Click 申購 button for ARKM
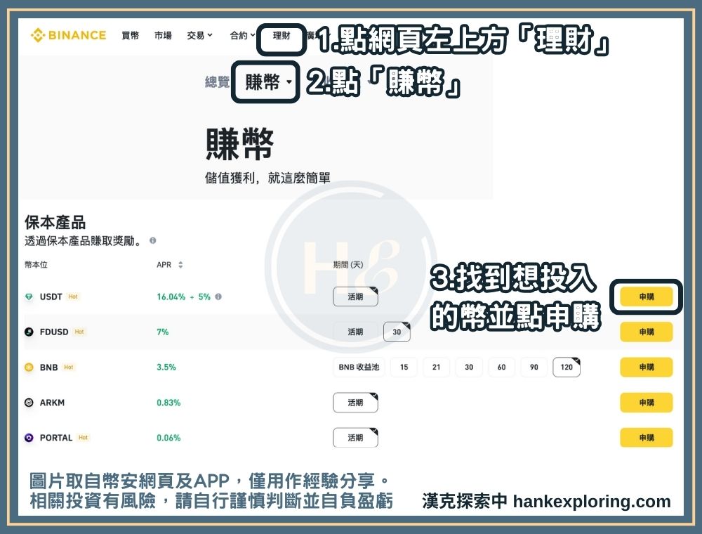The height and width of the screenshot is (534, 702). click(647, 403)
